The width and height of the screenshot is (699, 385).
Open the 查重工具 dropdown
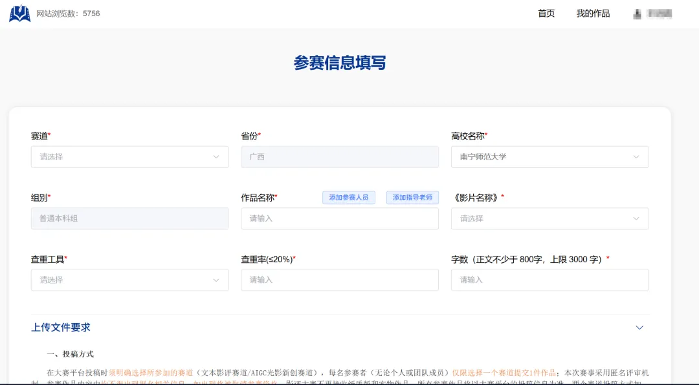(x=129, y=280)
